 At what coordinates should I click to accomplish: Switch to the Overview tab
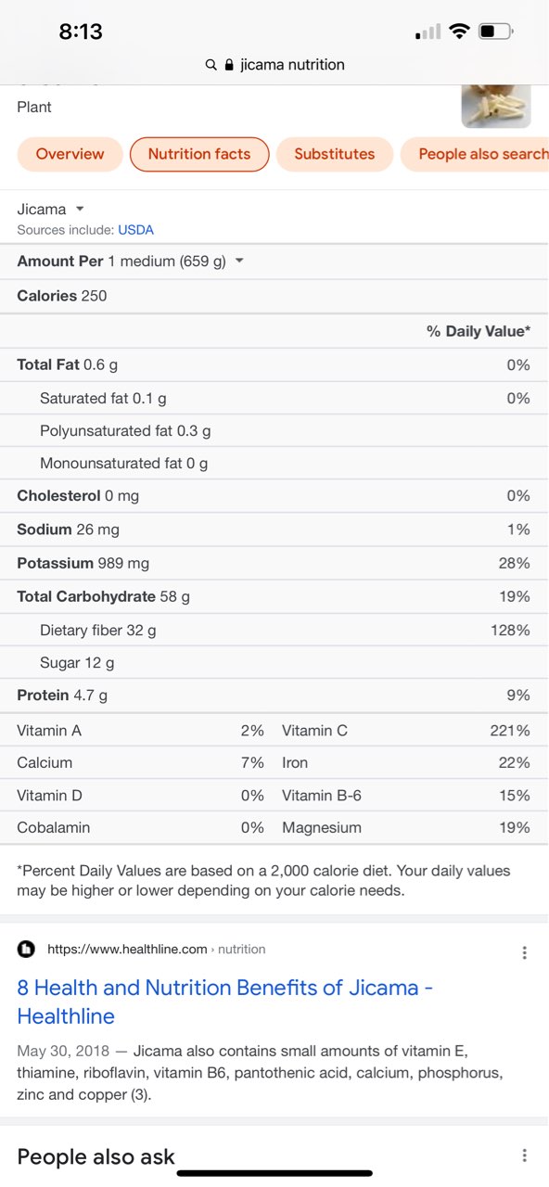click(x=70, y=154)
